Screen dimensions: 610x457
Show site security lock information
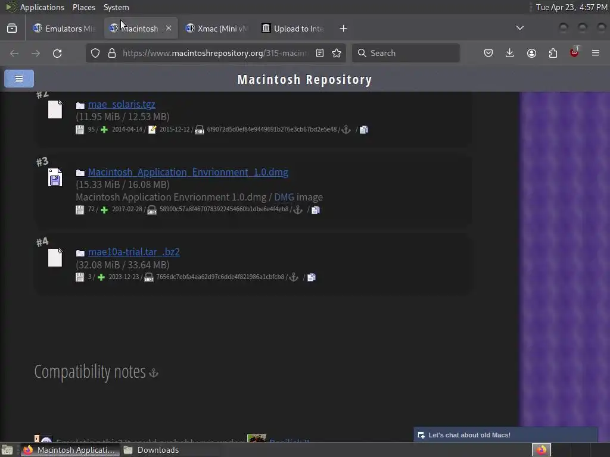pyautogui.click(x=112, y=53)
